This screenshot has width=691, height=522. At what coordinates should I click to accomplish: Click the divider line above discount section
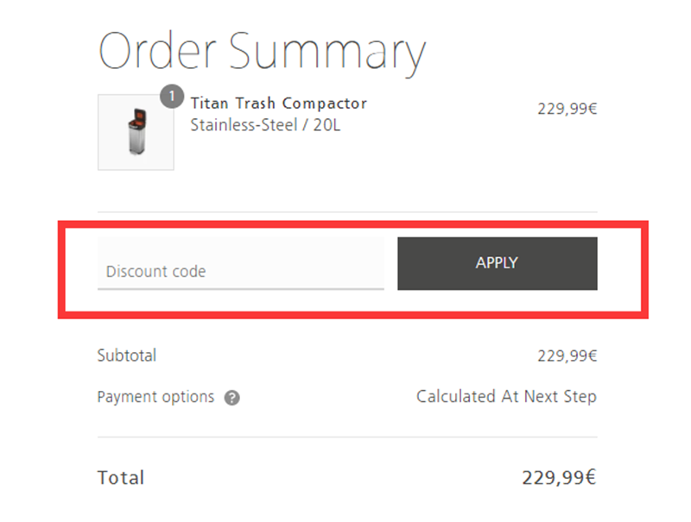pyautogui.click(x=347, y=212)
